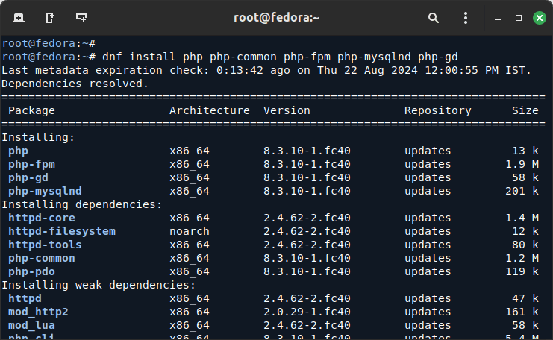
Task: Click the dnf install command line
Action: tap(230, 57)
